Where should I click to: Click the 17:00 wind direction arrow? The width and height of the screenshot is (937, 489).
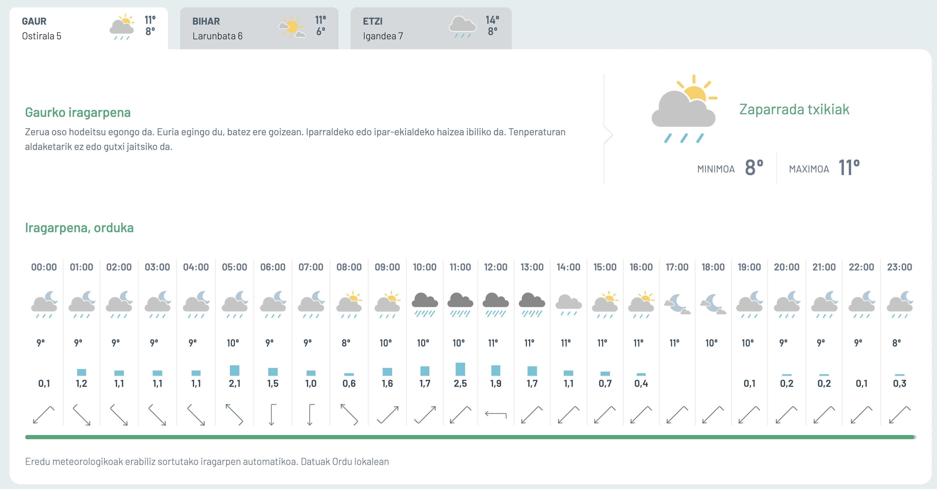(677, 415)
